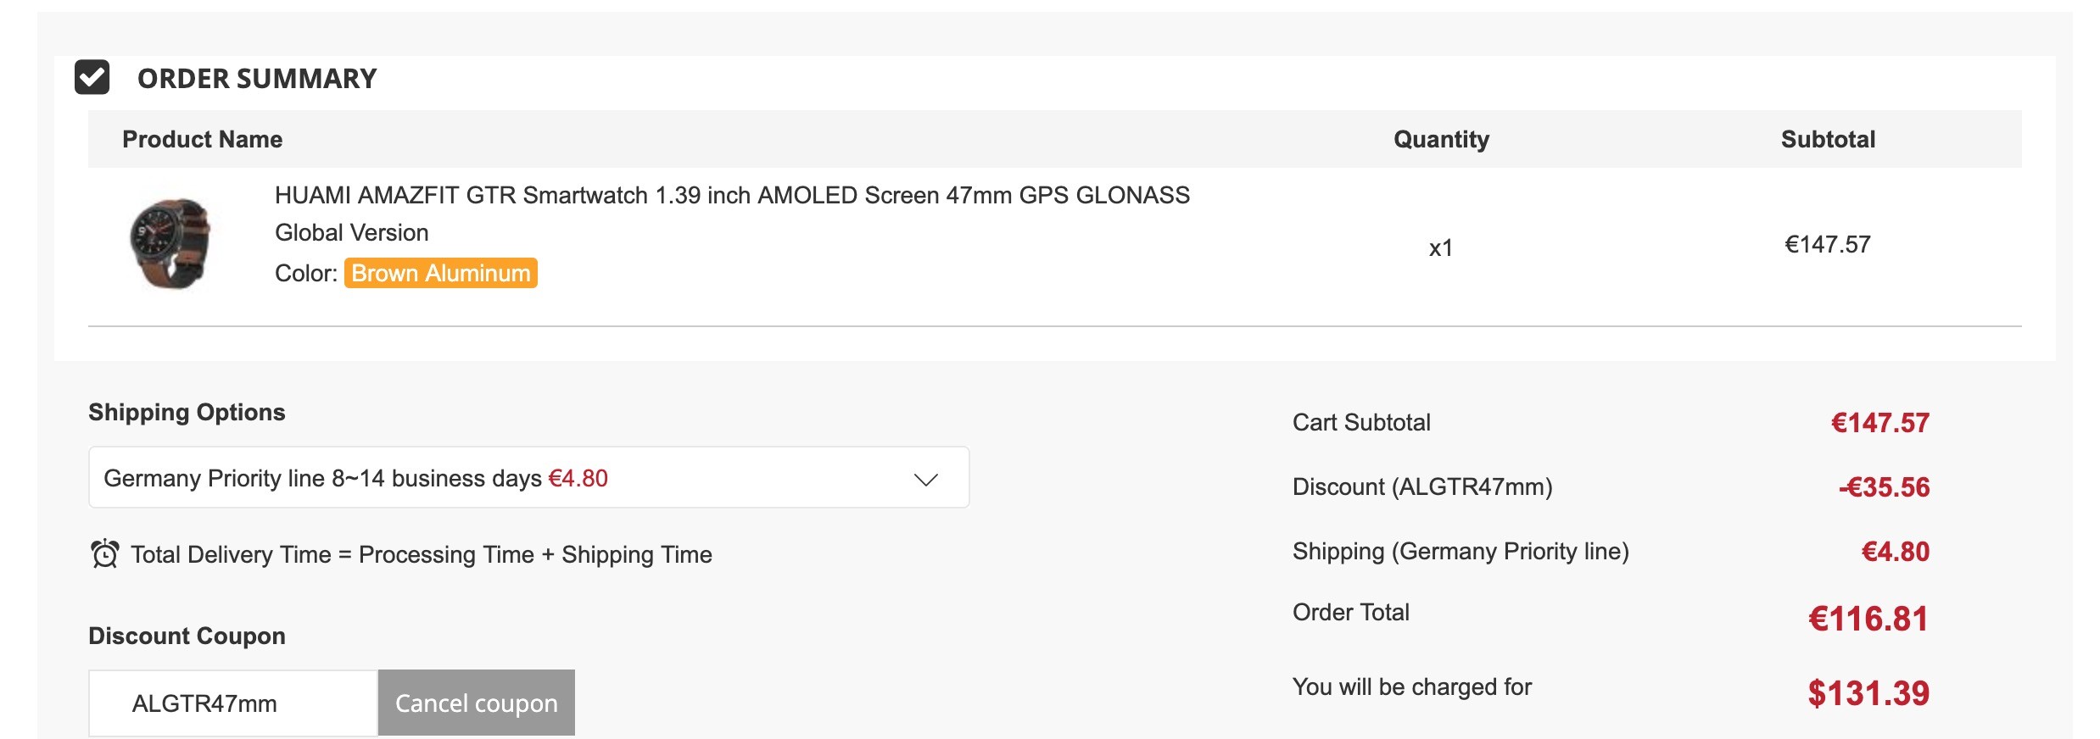Click the charged amount $131.39
2100x739 pixels.
(1868, 693)
